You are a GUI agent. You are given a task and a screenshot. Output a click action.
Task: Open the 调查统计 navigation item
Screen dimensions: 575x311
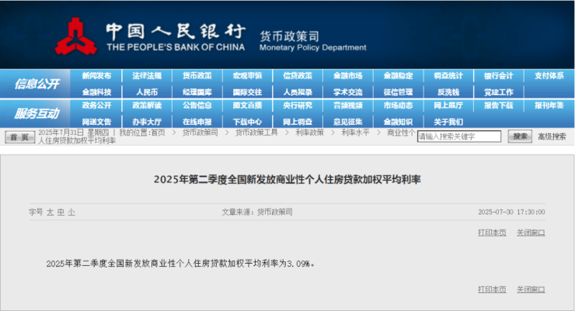(448, 76)
